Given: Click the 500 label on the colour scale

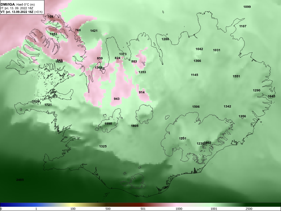Looking at the screenshot, I should [108, 209].
